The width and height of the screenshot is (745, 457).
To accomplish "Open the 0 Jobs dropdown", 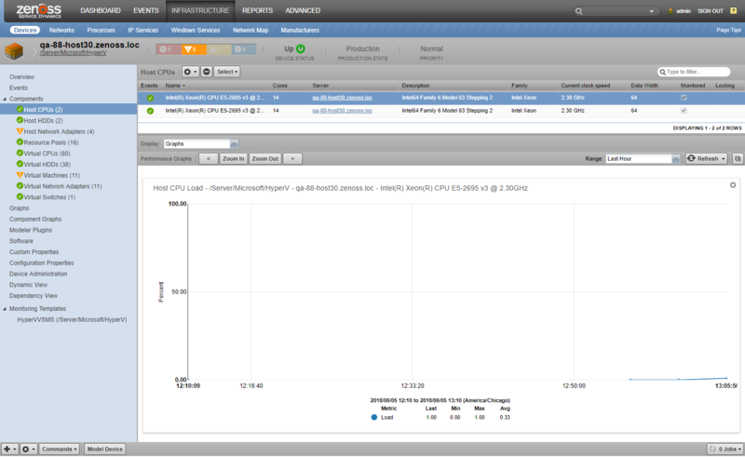I will pos(725,449).
